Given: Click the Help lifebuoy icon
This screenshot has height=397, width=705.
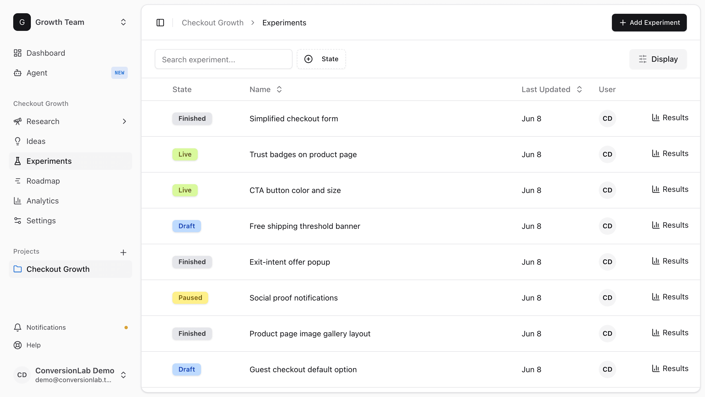Looking at the screenshot, I should tap(18, 345).
